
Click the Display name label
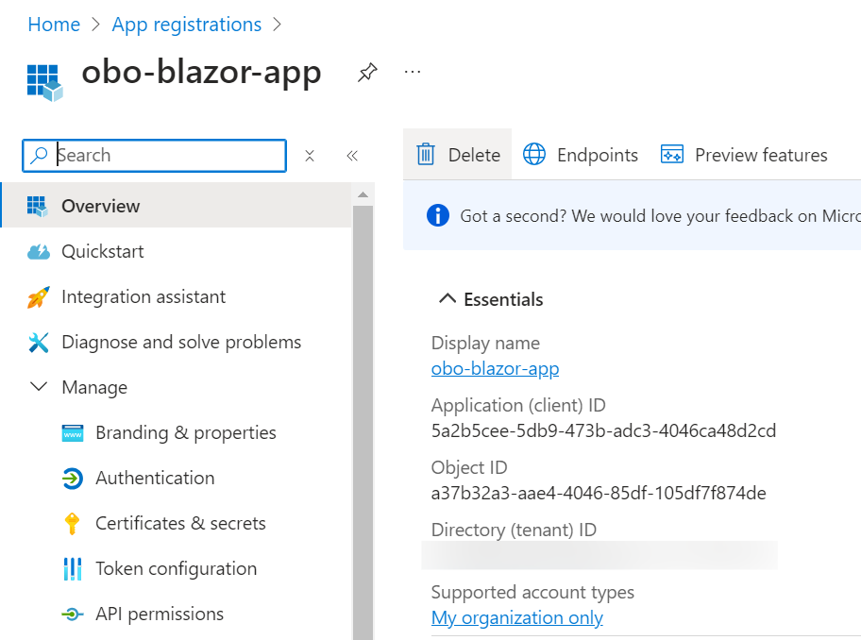pyautogui.click(x=485, y=343)
